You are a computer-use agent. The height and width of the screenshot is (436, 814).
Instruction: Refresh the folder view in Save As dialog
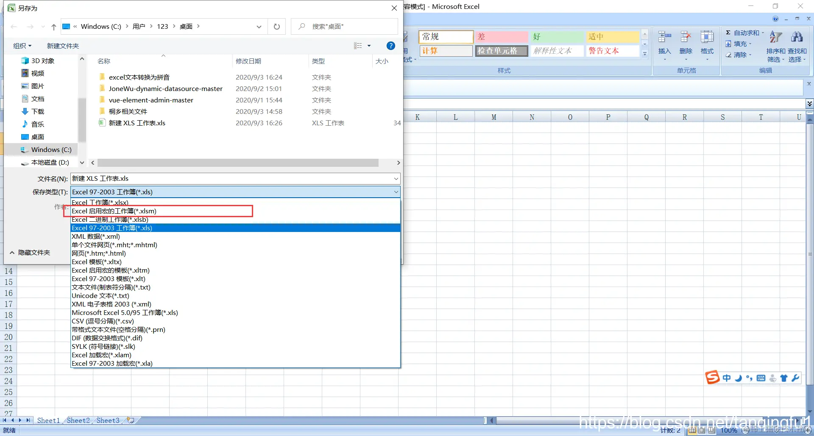click(x=277, y=27)
